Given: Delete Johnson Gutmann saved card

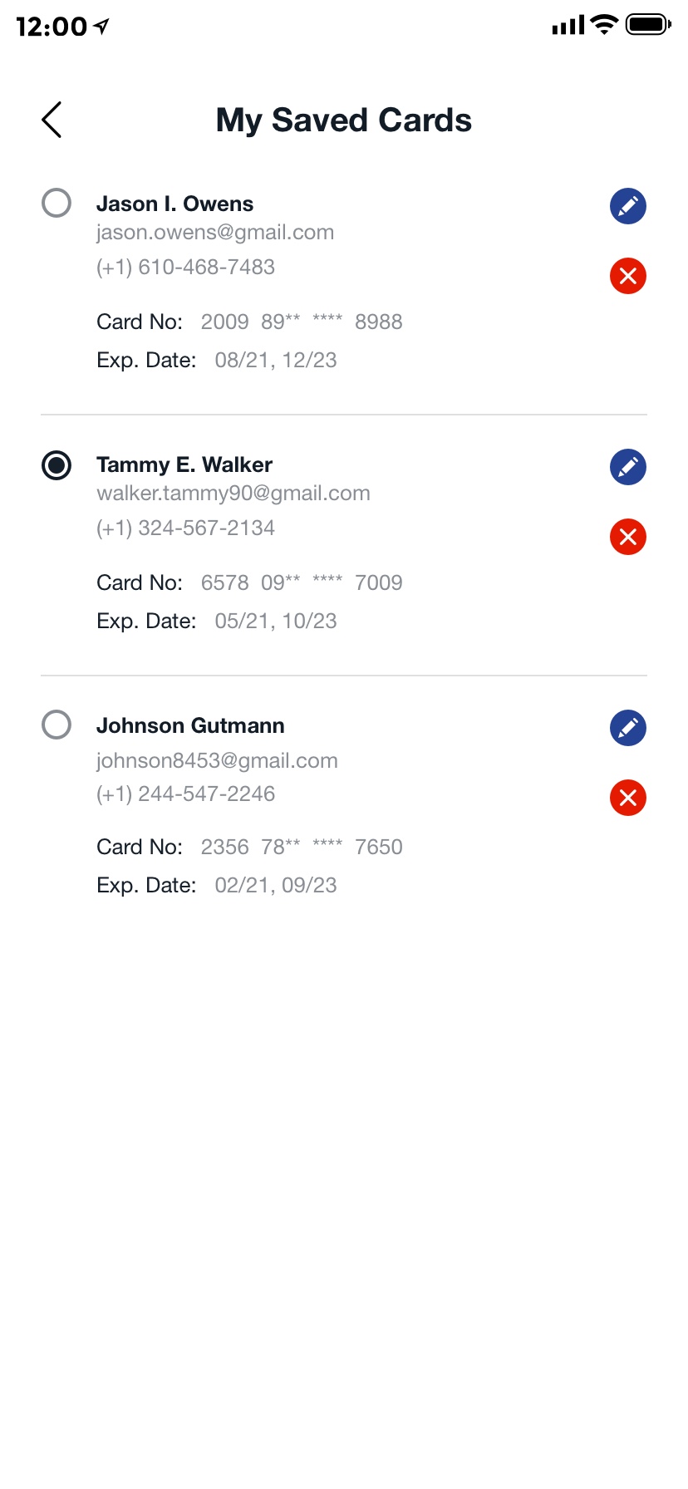Looking at the screenshot, I should pos(628,798).
